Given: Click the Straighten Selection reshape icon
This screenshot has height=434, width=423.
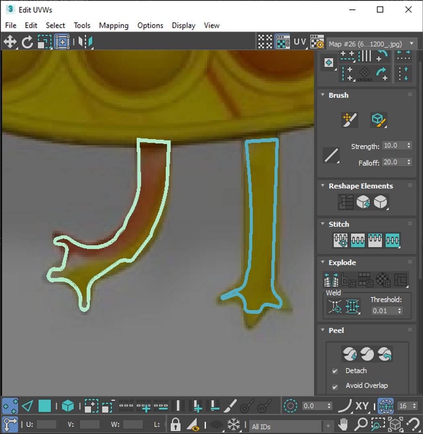Looking at the screenshot, I should click(x=346, y=202).
